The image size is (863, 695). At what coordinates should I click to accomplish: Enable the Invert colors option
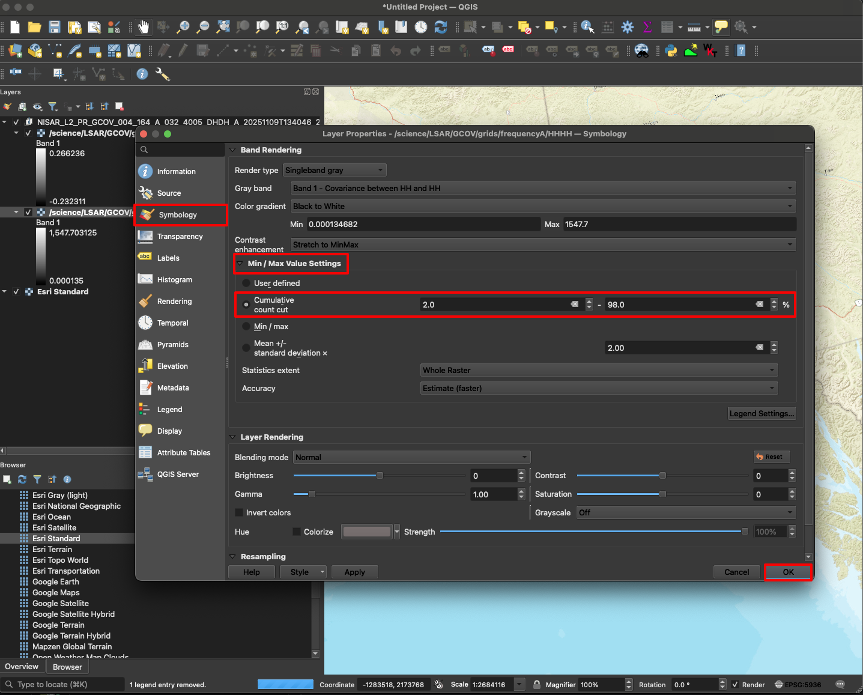pyautogui.click(x=238, y=512)
